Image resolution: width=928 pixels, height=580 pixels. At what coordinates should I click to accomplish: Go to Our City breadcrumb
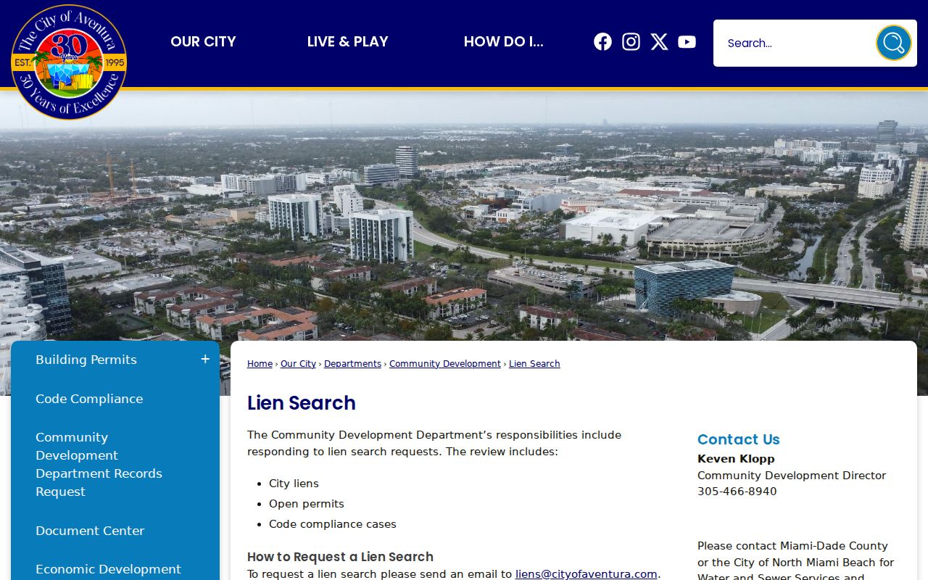[298, 364]
